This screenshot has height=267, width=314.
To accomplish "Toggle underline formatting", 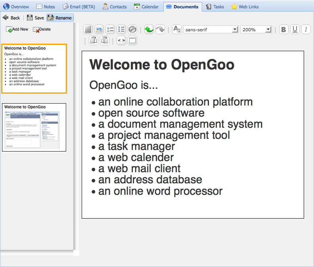I will point(295,29).
